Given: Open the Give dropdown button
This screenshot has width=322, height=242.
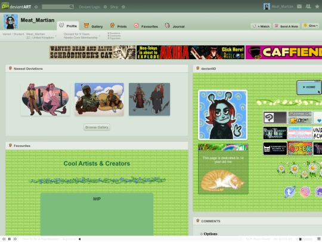Looking at the screenshot, I should [x=311, y=26].
